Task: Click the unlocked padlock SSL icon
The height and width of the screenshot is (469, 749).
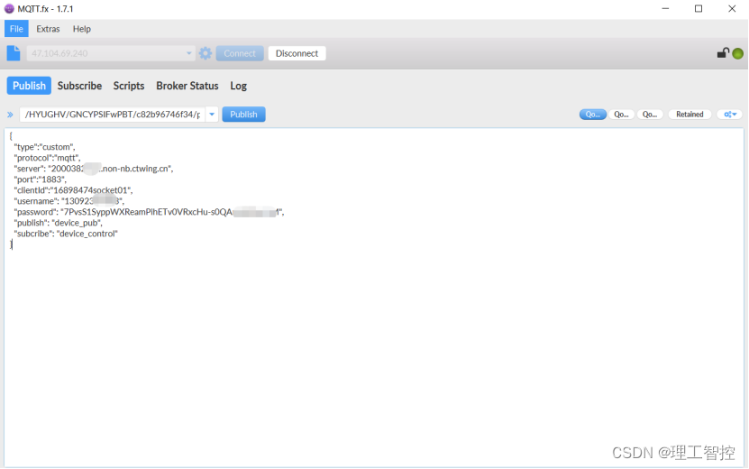Action: click(x=723, y=52)
